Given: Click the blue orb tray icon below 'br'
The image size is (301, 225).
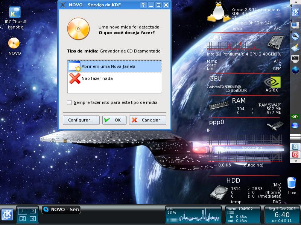Looking at the screenshot, I should tap(295, 126).
